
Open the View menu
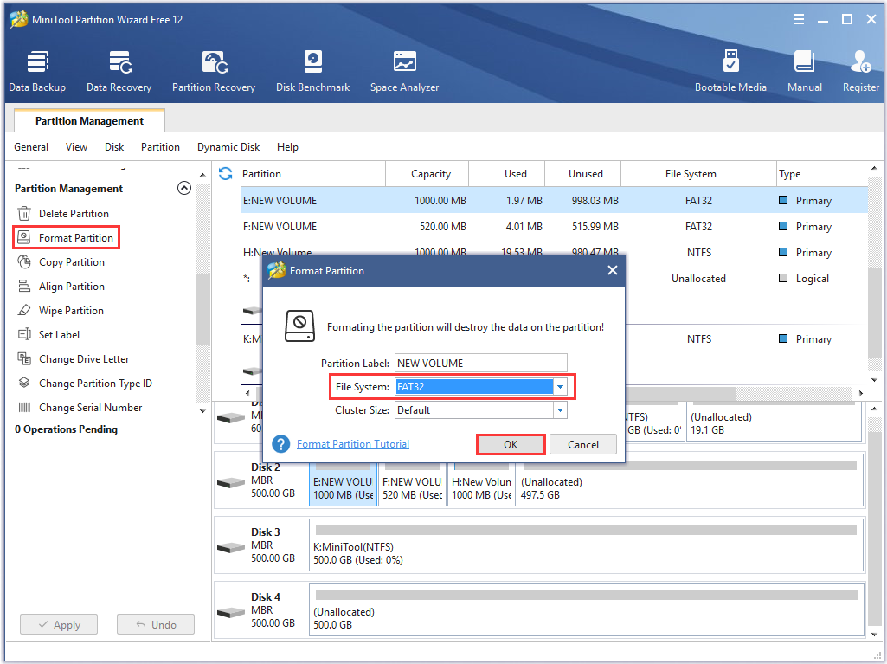click(x=76, y=147)
